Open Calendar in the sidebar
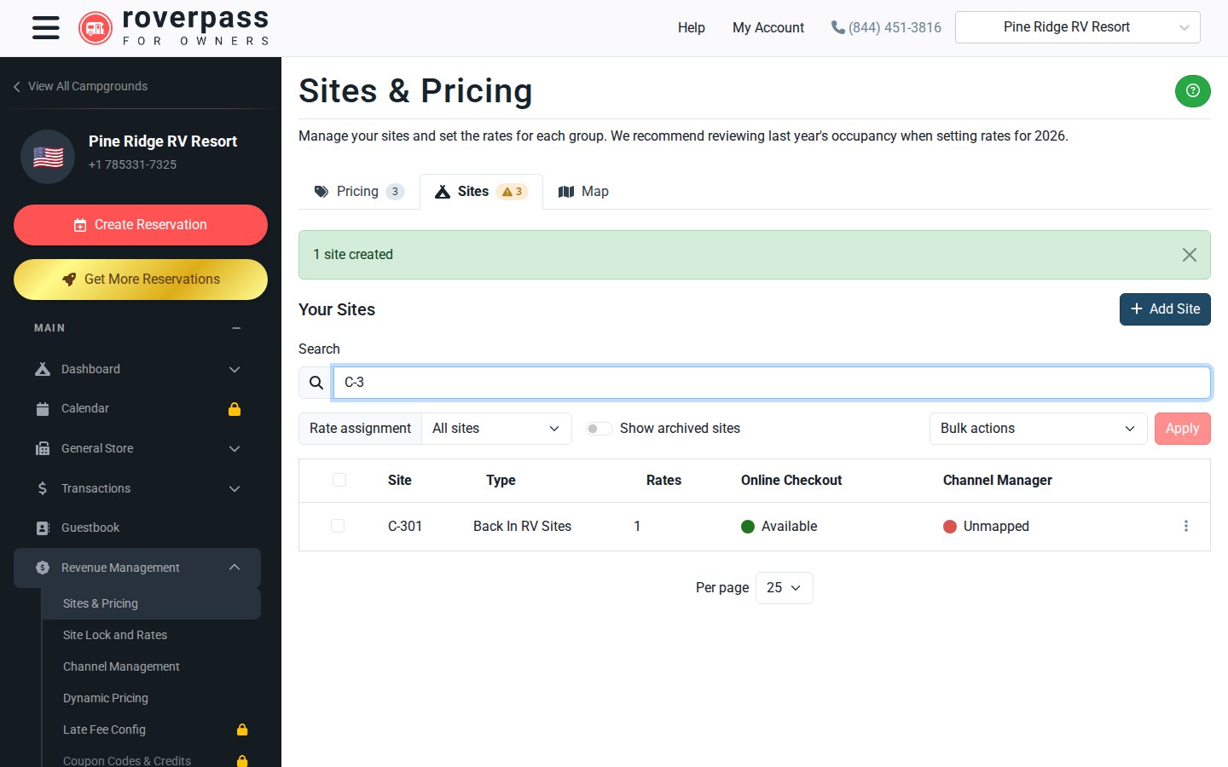The width and height of the screenshot is (1228, 767). pyautogui.click(x=137, y=409)
